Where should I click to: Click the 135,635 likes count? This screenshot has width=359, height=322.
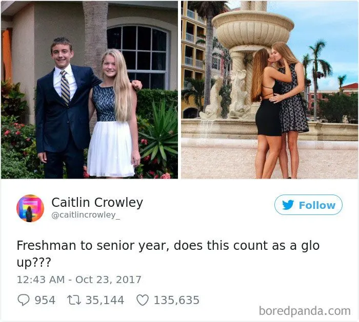pos(176,300)
